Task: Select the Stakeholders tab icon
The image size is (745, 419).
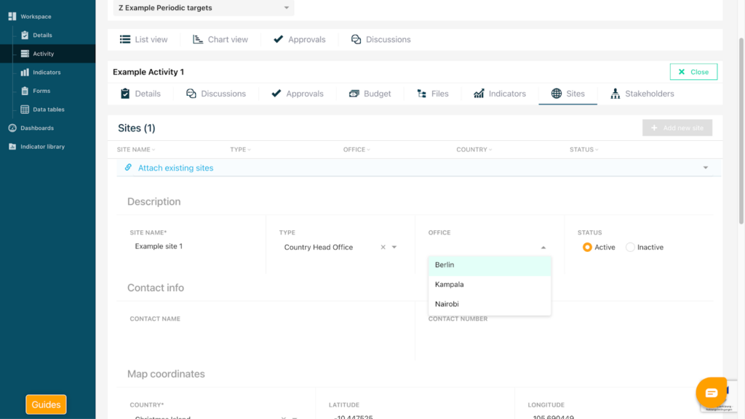Action: tap(615, 94)
